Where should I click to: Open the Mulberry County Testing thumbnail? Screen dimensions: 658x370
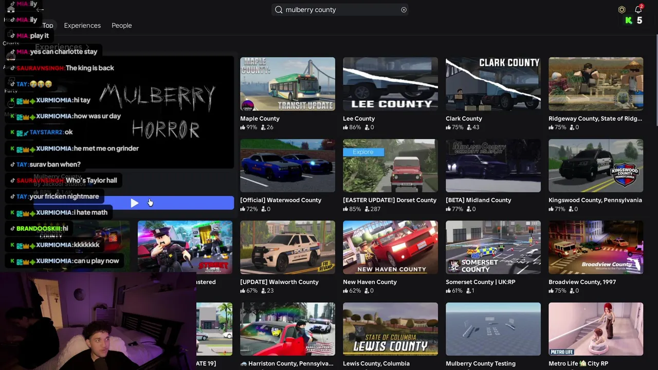493,329
